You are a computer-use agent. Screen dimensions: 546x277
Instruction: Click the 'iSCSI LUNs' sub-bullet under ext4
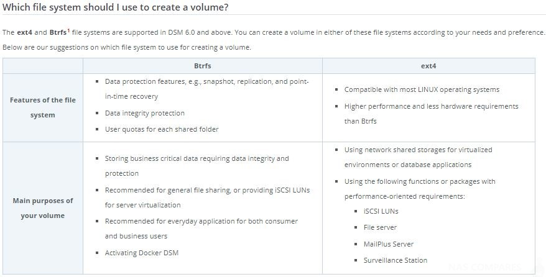[381, 211]
